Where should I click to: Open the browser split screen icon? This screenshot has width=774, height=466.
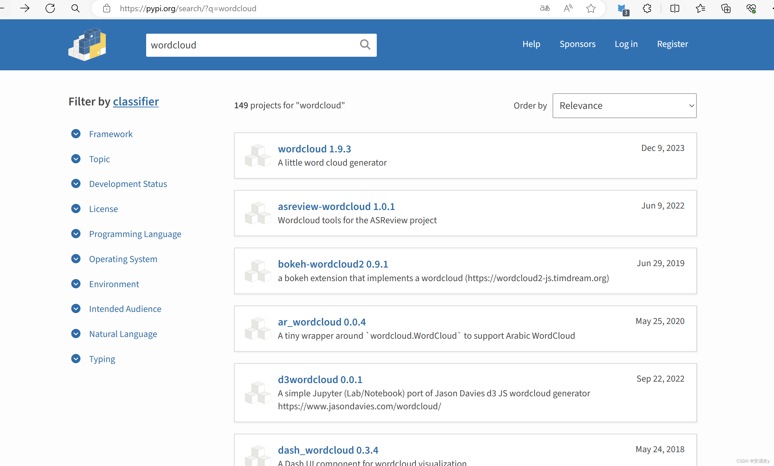point(675,8)
